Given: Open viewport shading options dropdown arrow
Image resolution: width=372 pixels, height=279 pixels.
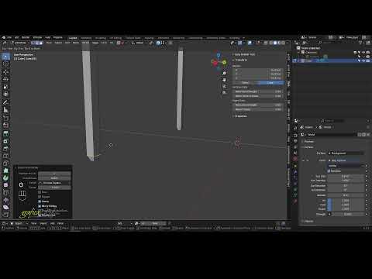Looking at the screenshot, I should [x=288, y=43].
